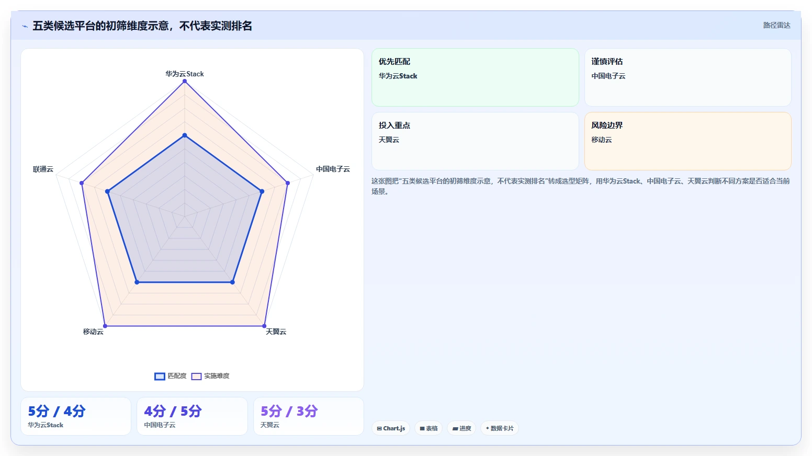Select the blue 匹配度 point on the 天翼云 axis
The height and width of the screenshot is (456, 812).
click(x=232, y=282)
